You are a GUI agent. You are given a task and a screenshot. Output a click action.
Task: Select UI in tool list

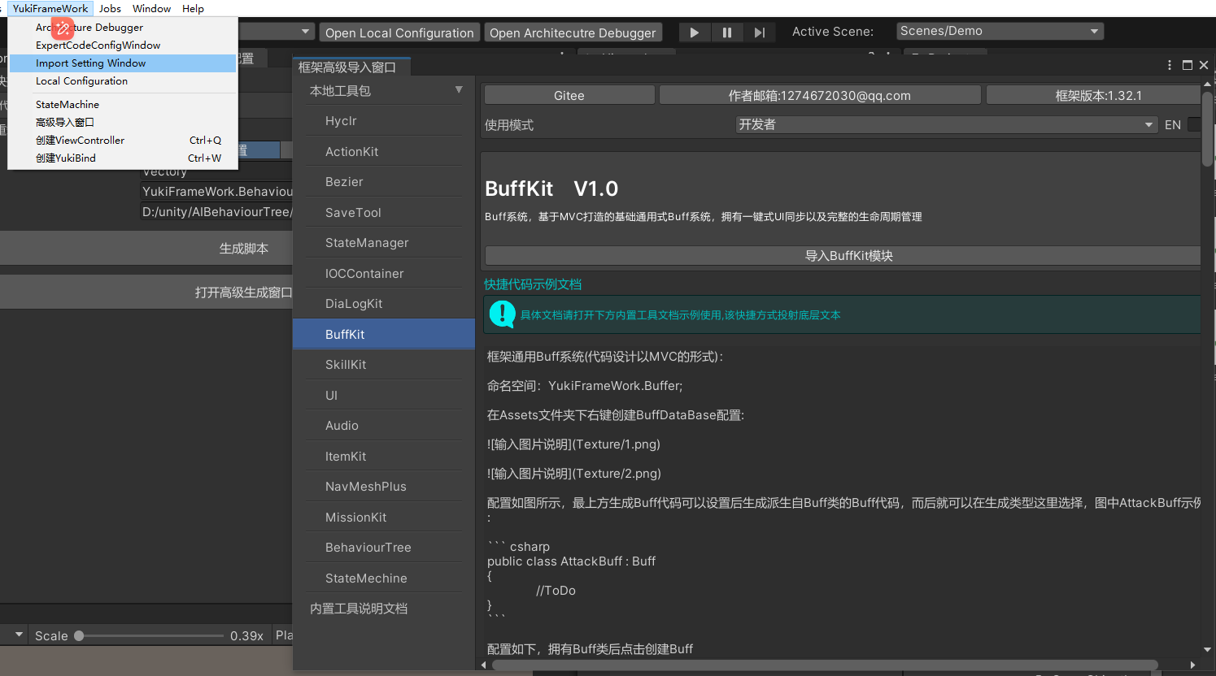[384, 395]
